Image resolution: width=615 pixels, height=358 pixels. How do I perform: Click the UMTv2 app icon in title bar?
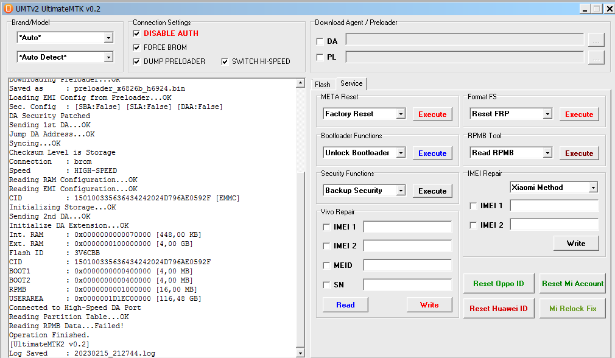coord(8,9)
